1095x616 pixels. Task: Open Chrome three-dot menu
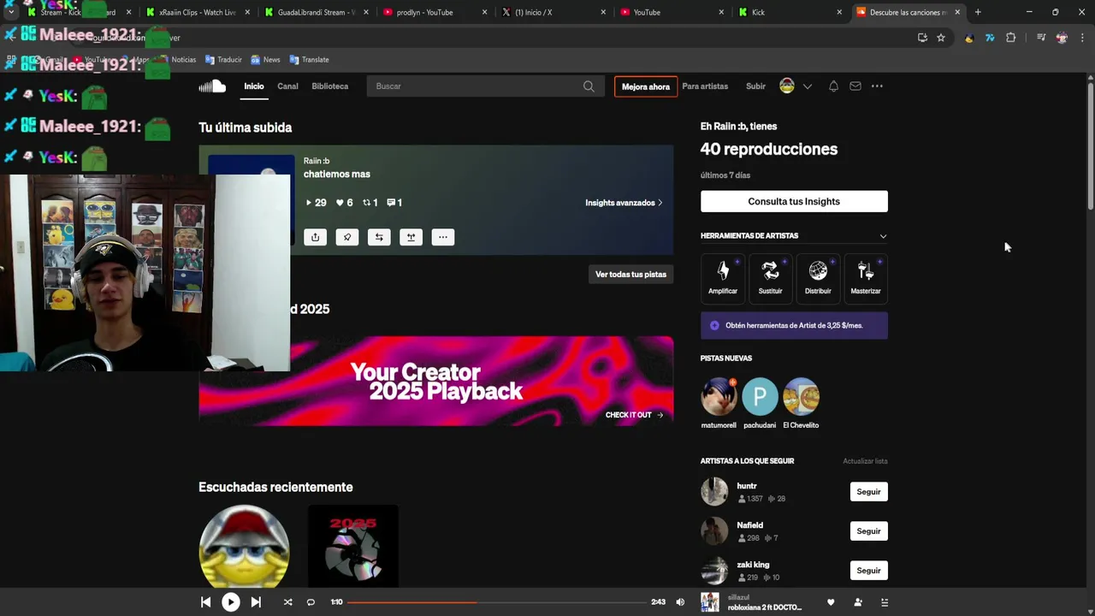(1082, 38)
